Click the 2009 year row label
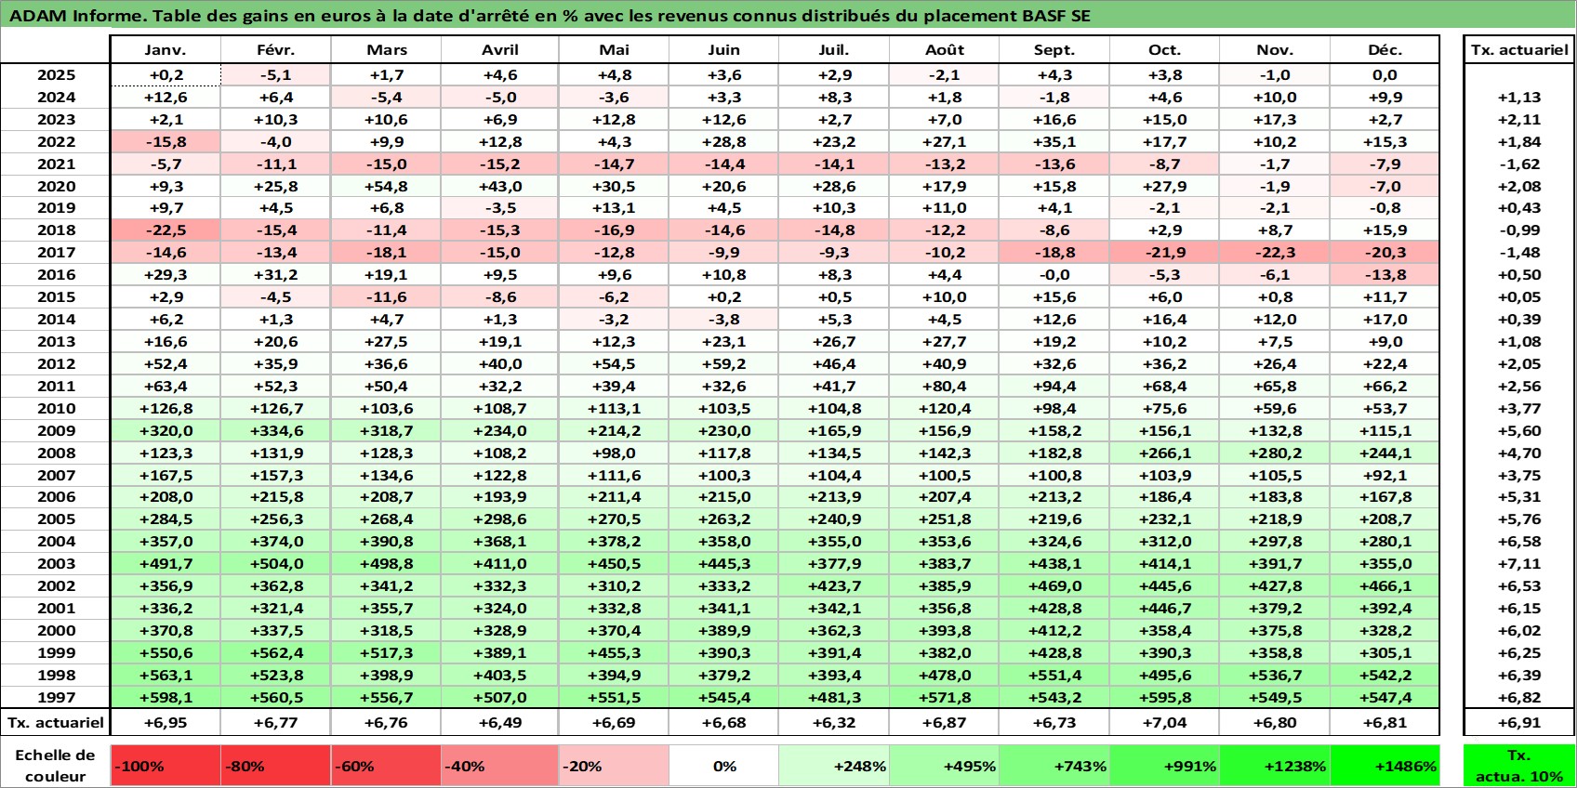The height and width of the screenshot is (788, 1577). 56,430
